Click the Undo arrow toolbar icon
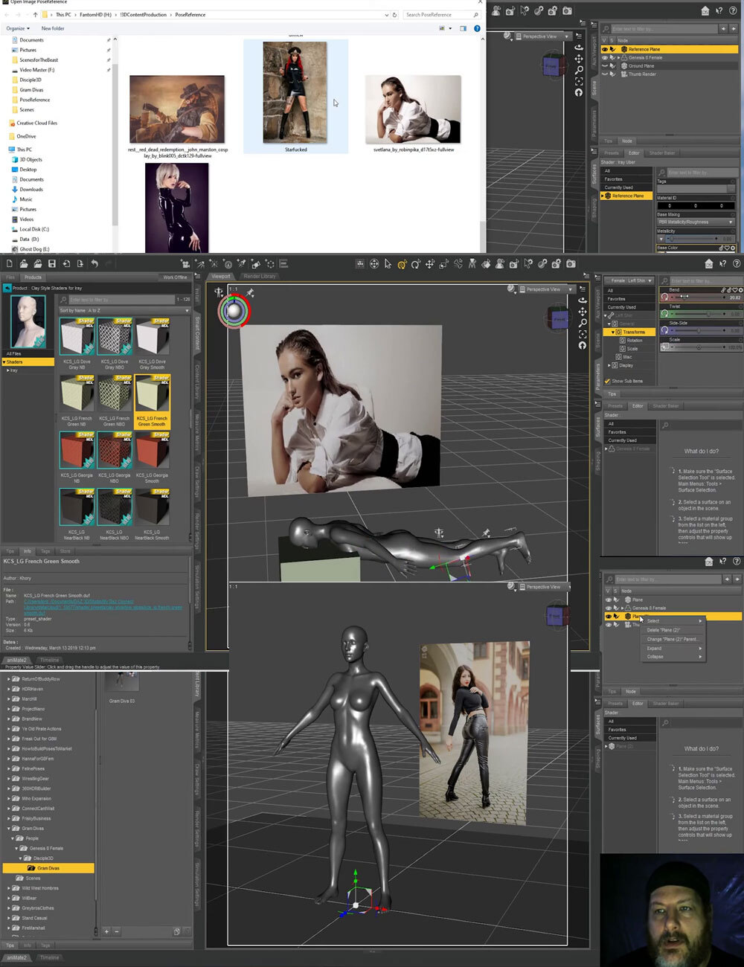Viewport: 744px width, 967px height. (x=94, y=263)
